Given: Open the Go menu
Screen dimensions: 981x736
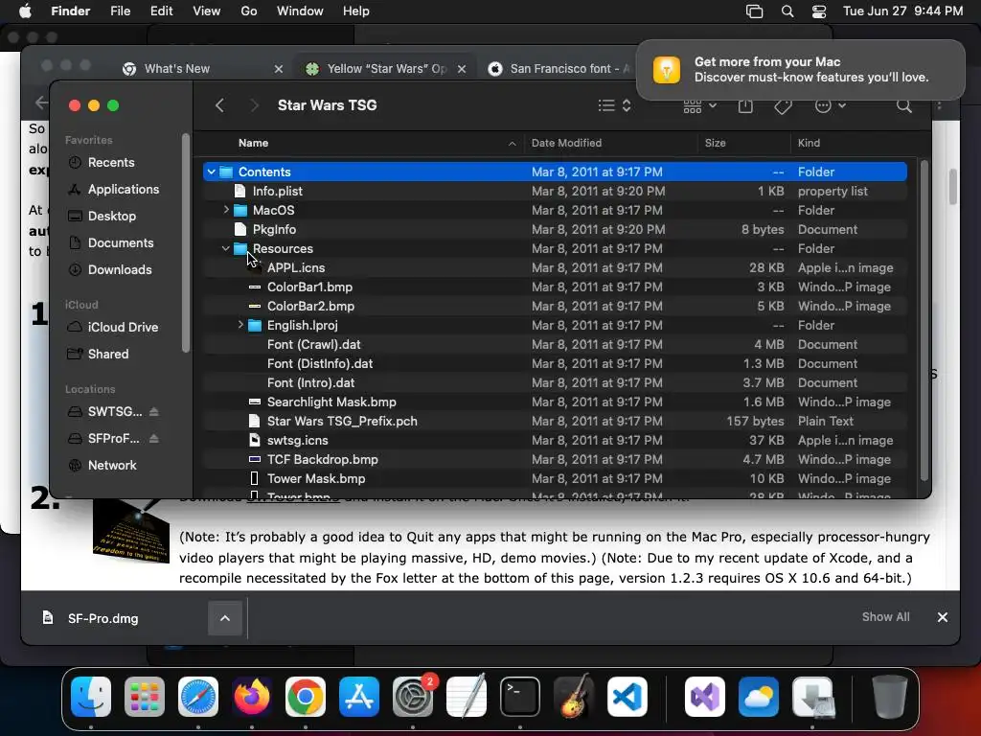Looking at the screenshot, I should [x=249, y=11].
